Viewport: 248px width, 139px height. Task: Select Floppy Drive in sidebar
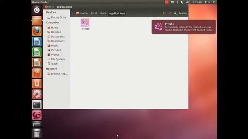pyautogui.click(x=57, y=17)
